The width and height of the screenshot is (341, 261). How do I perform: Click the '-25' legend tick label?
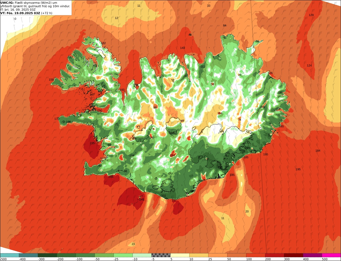116,259
